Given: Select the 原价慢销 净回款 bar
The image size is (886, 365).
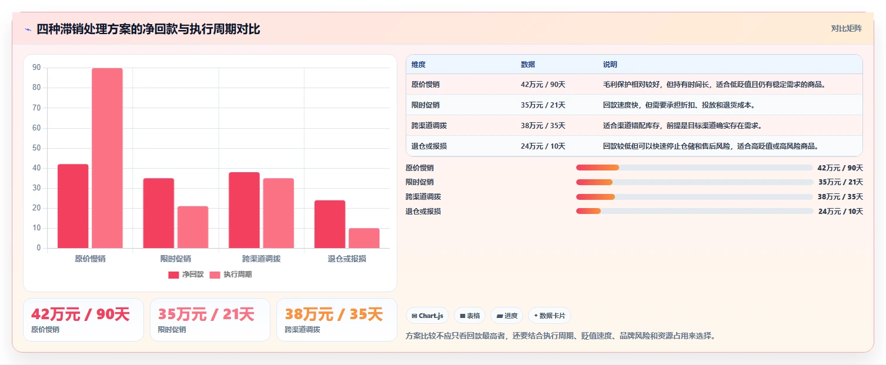Looking at the screenshot, I should pyautogui.click(x=73, y=206).
